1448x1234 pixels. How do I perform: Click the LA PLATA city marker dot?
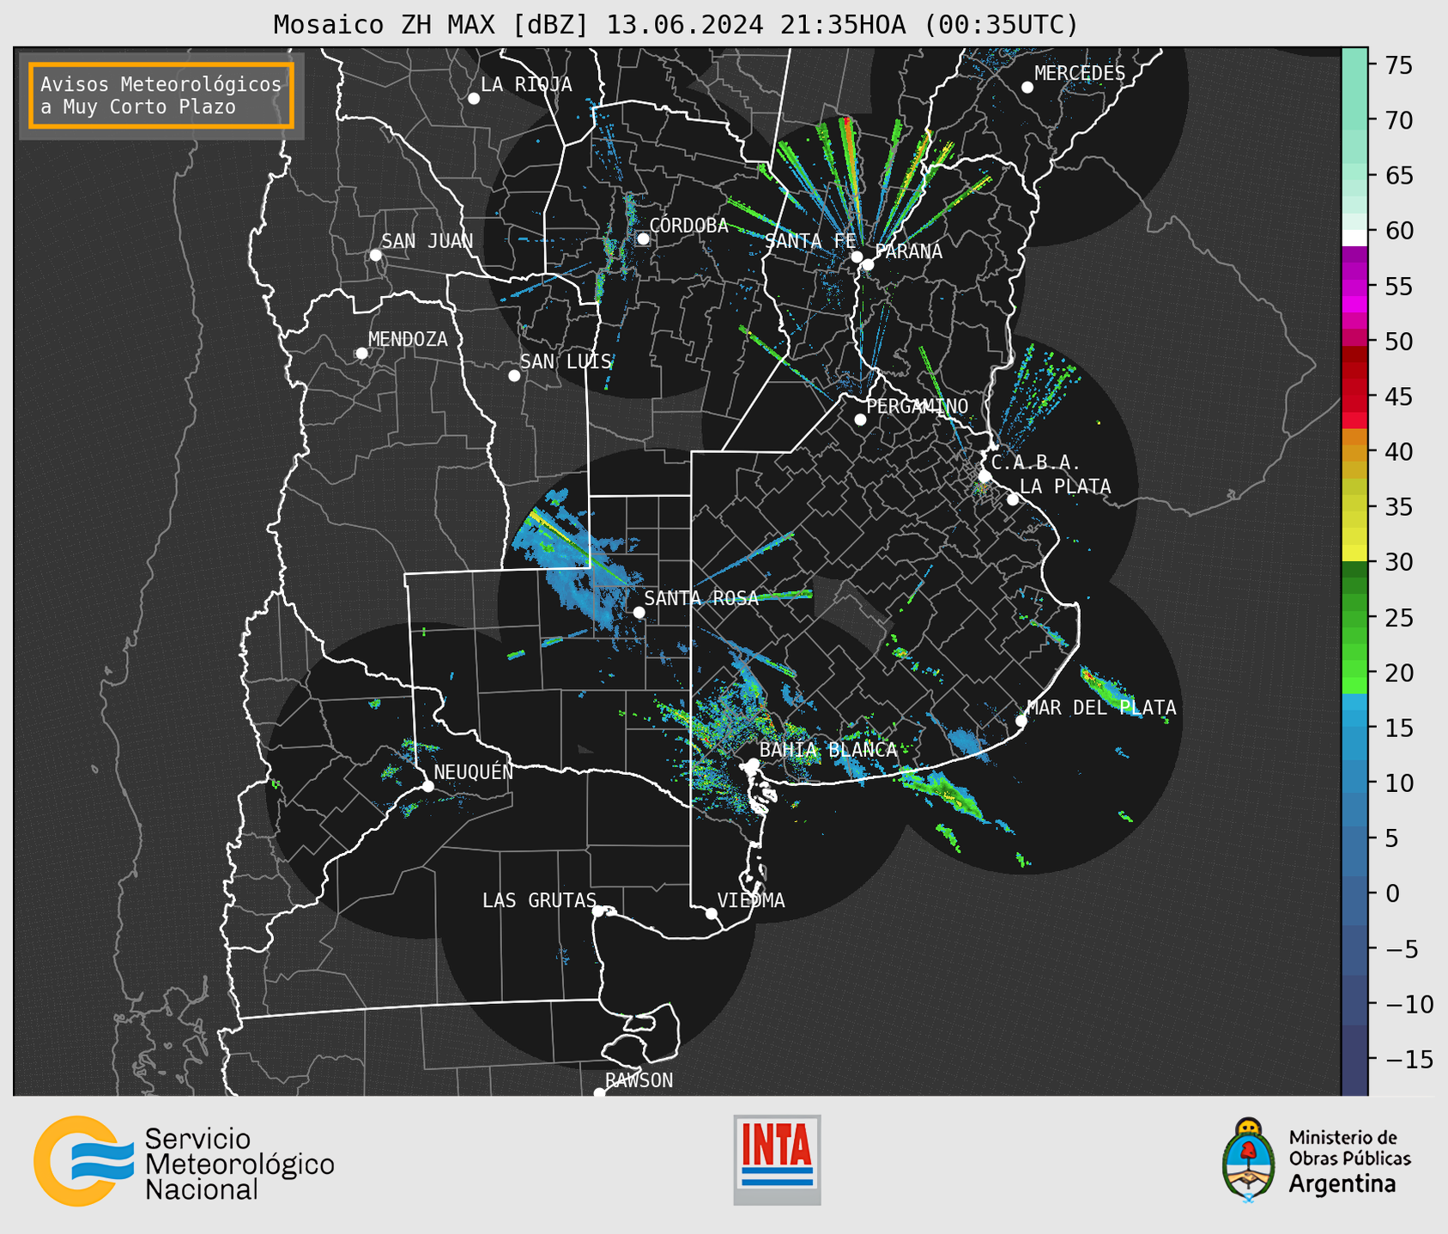click(1013, 499)
